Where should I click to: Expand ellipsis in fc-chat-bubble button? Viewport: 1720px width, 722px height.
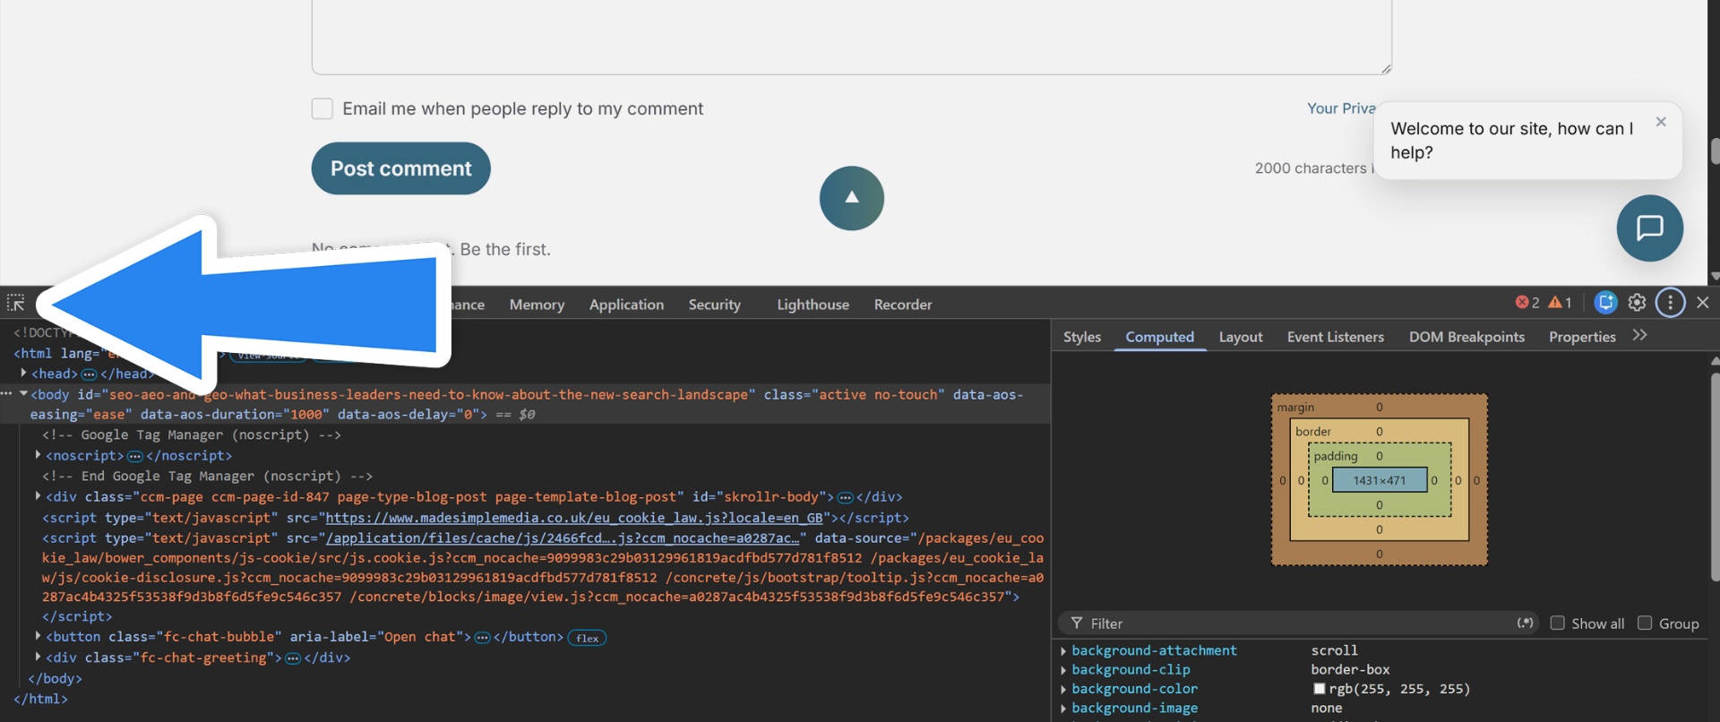(482, 638)
